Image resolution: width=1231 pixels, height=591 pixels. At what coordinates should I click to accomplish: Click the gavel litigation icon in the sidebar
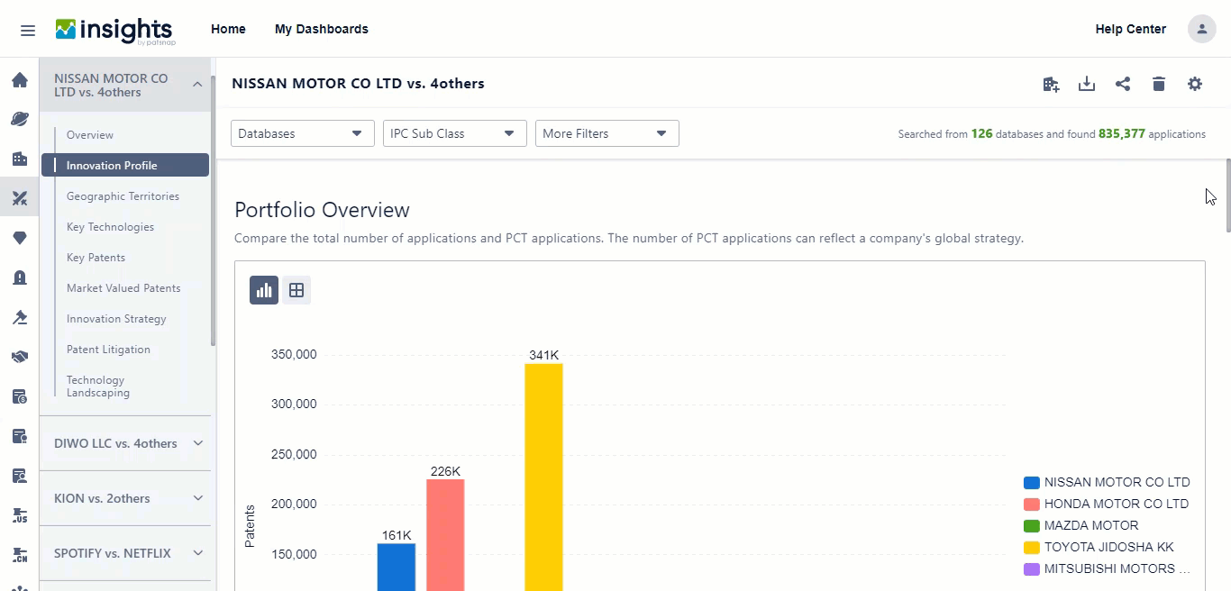pos(20,317)
